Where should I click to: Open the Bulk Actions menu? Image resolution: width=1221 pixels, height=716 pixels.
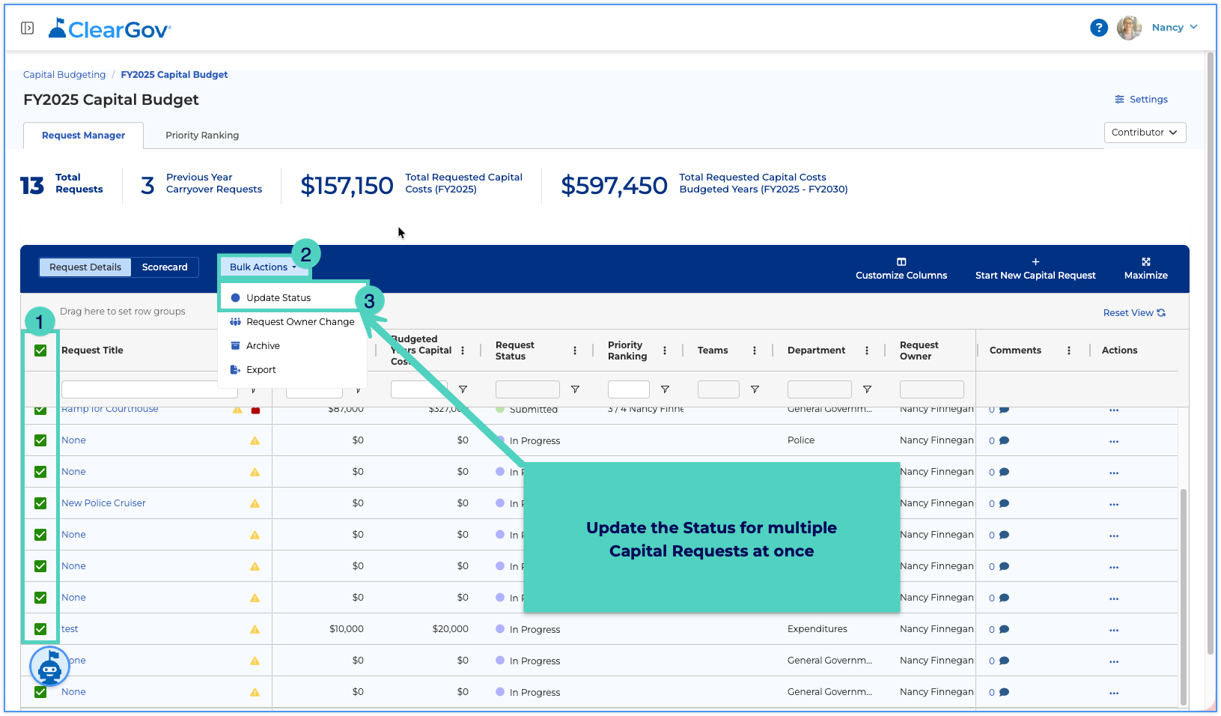[x=264, y=267]
